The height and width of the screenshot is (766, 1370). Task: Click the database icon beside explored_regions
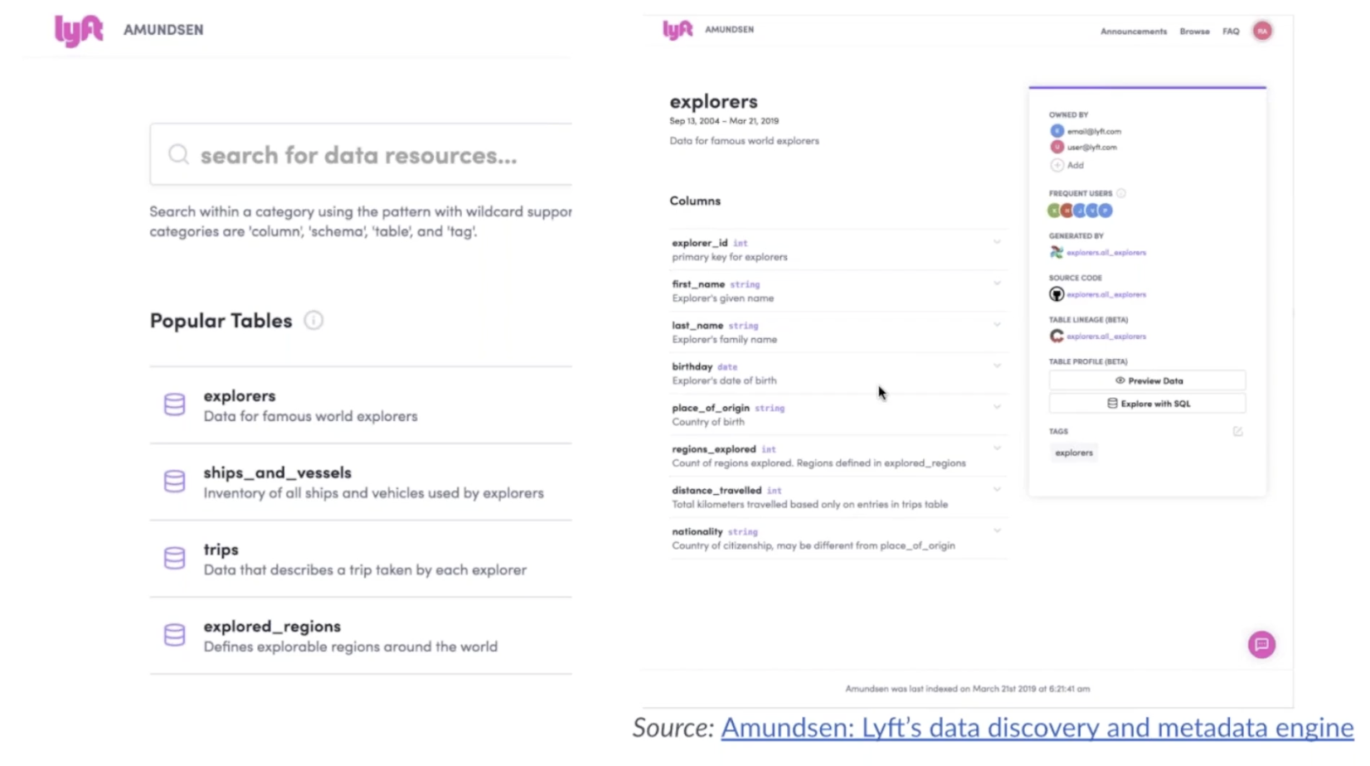pos(174,635)
